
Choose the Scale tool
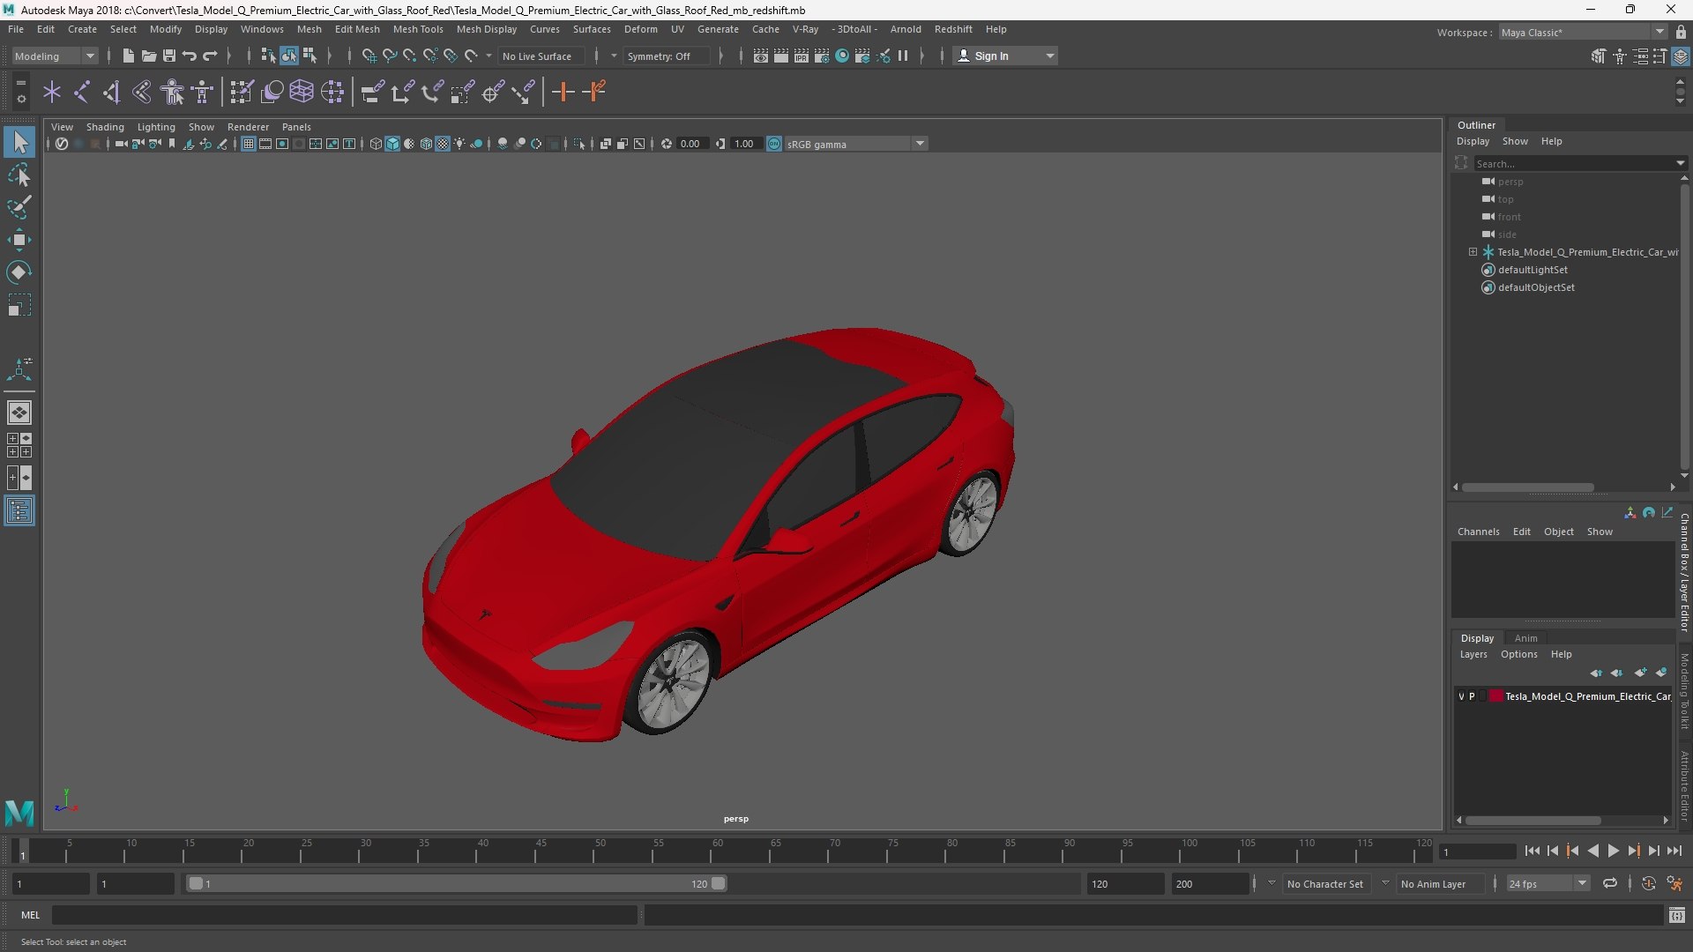19,305
